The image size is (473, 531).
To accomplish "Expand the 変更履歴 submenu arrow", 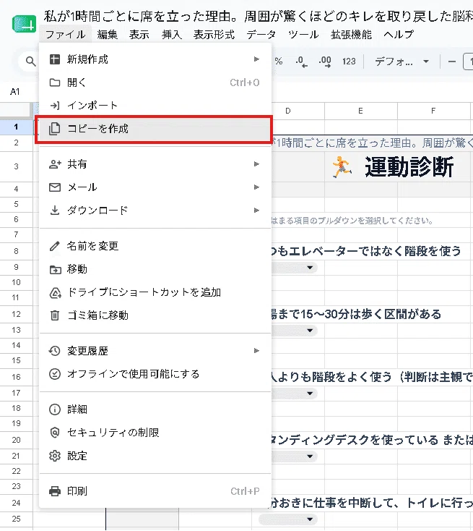I will coord(256,351).
